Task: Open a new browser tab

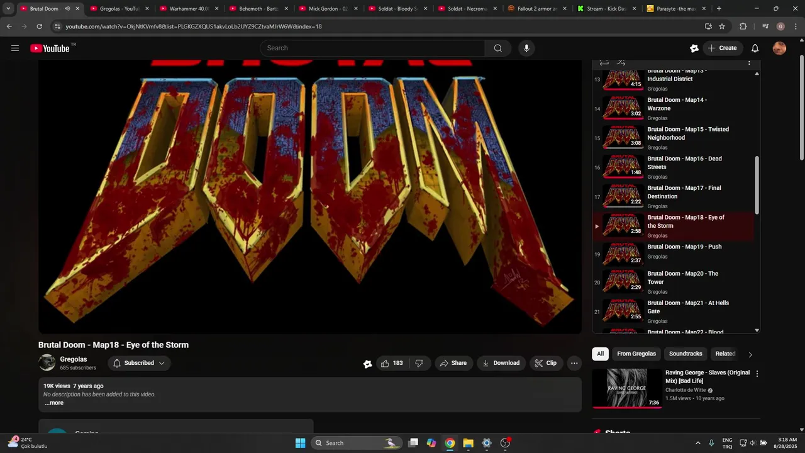Action: click(x=719, y=9)
